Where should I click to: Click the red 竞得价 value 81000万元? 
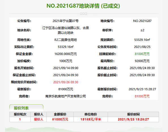pos(142,96)
